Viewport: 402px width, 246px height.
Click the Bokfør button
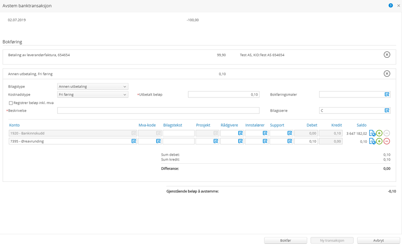pos(285,240)
